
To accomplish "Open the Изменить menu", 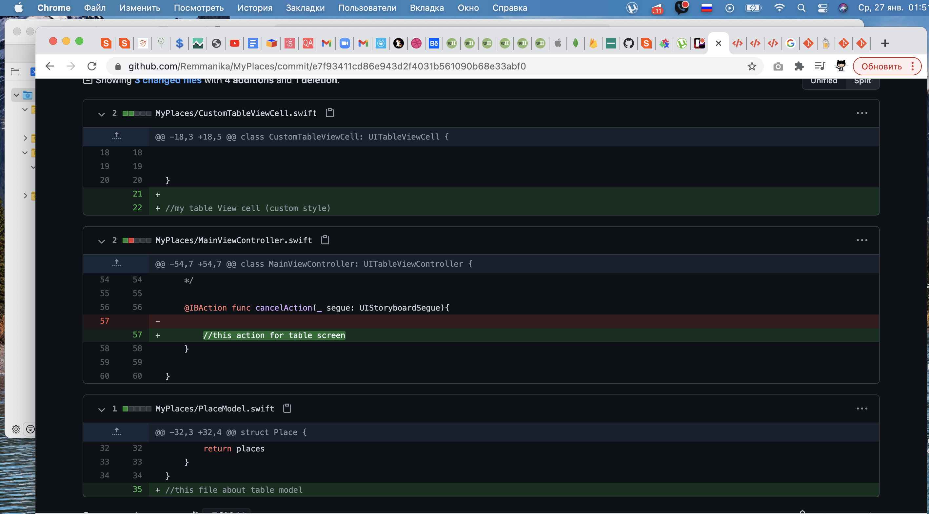I will click(x=140, y=8).
